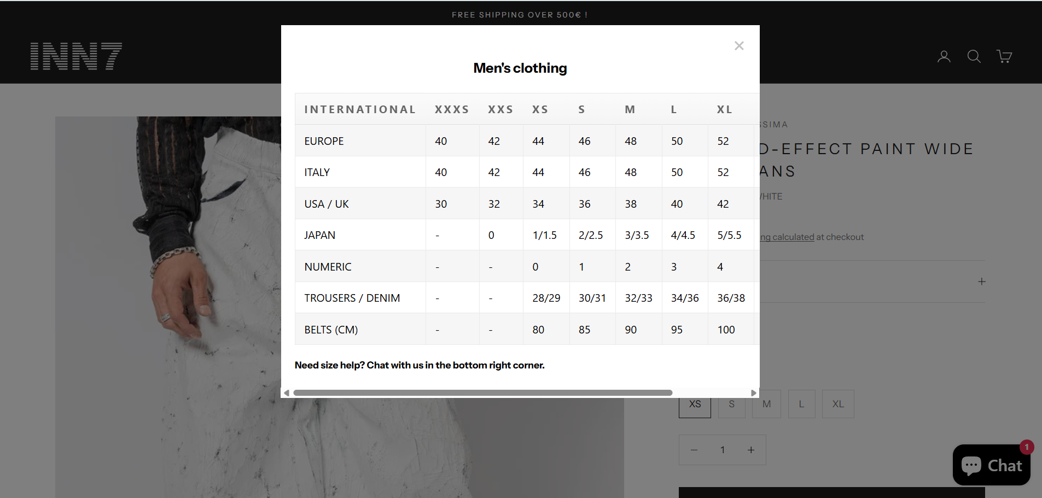1042x498 pixels.
Task: Expand the product details accordion plus
Action: [981, 282]
